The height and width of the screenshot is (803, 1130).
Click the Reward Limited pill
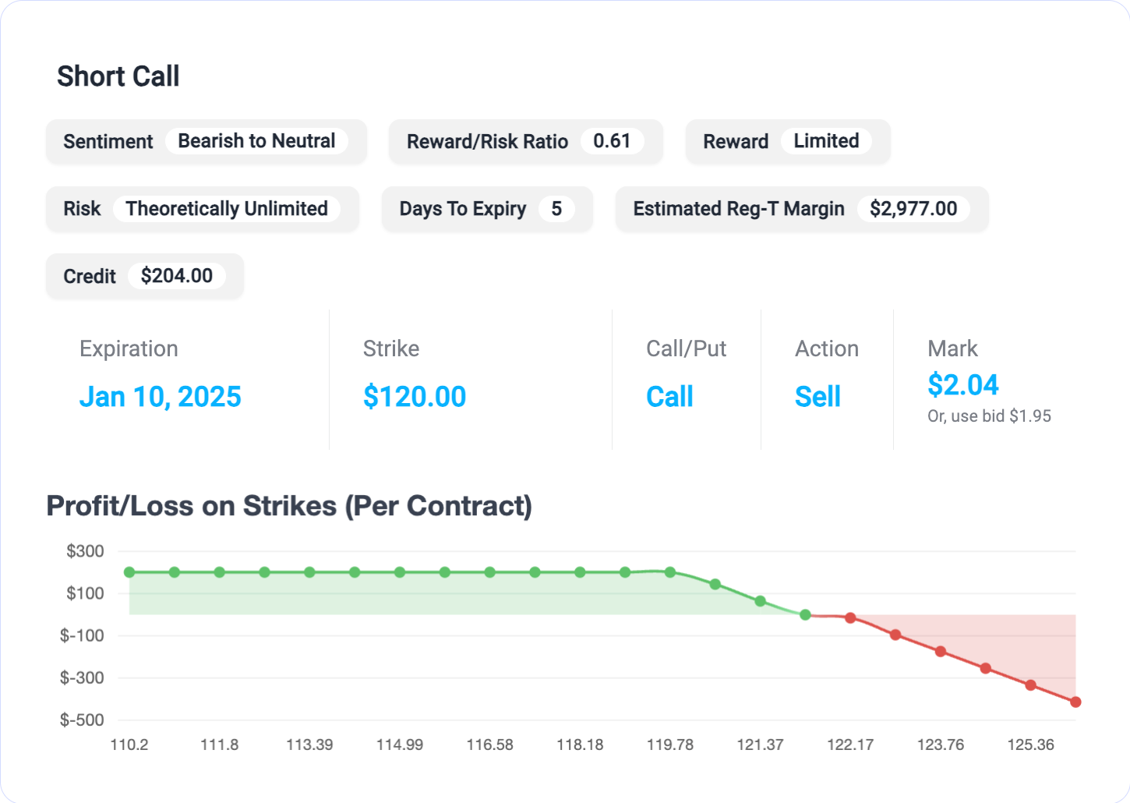pos(827,141)
